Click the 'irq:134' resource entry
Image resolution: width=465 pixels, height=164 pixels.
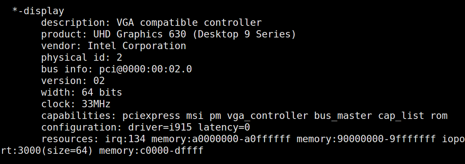[x=119, y=139]
